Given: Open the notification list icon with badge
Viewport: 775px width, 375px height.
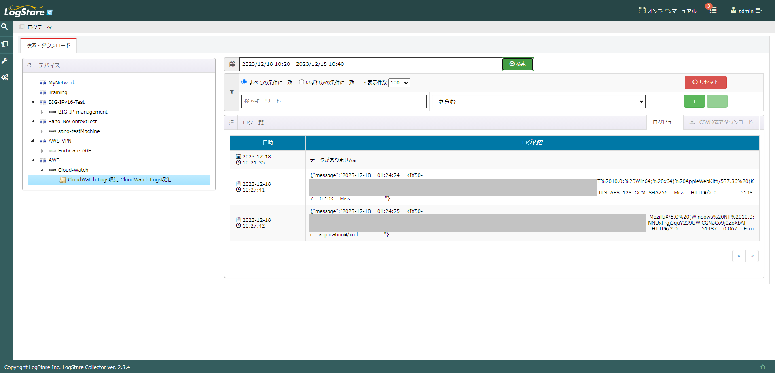Looking at the screenshot, I should click(x=713, y=10).
